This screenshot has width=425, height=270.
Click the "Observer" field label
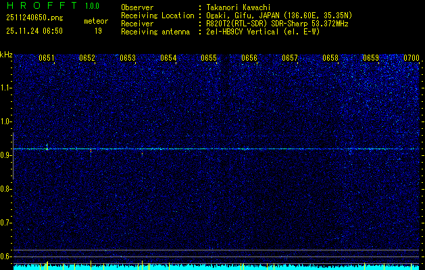click(137, 7)
